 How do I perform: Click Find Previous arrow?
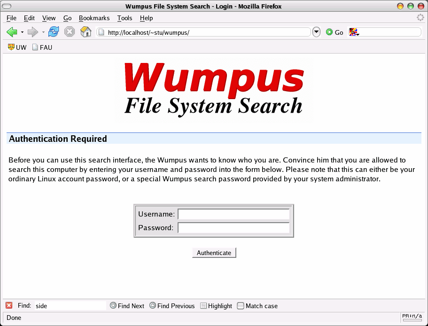click(x=153, y=306)
